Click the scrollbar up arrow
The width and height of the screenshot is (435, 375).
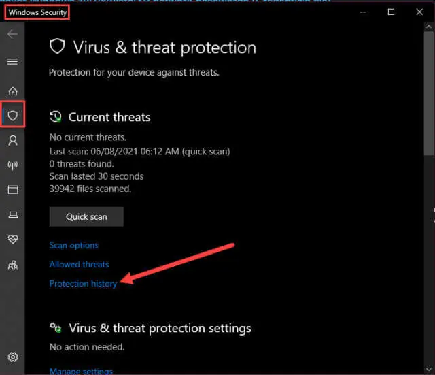[x=429, y=27]
